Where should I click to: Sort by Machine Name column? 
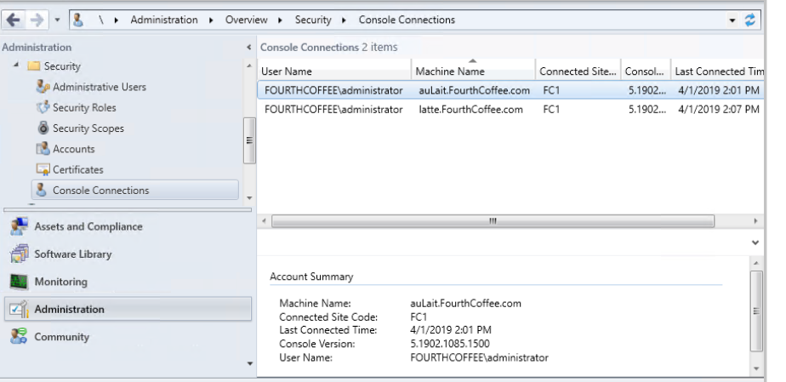473,71
